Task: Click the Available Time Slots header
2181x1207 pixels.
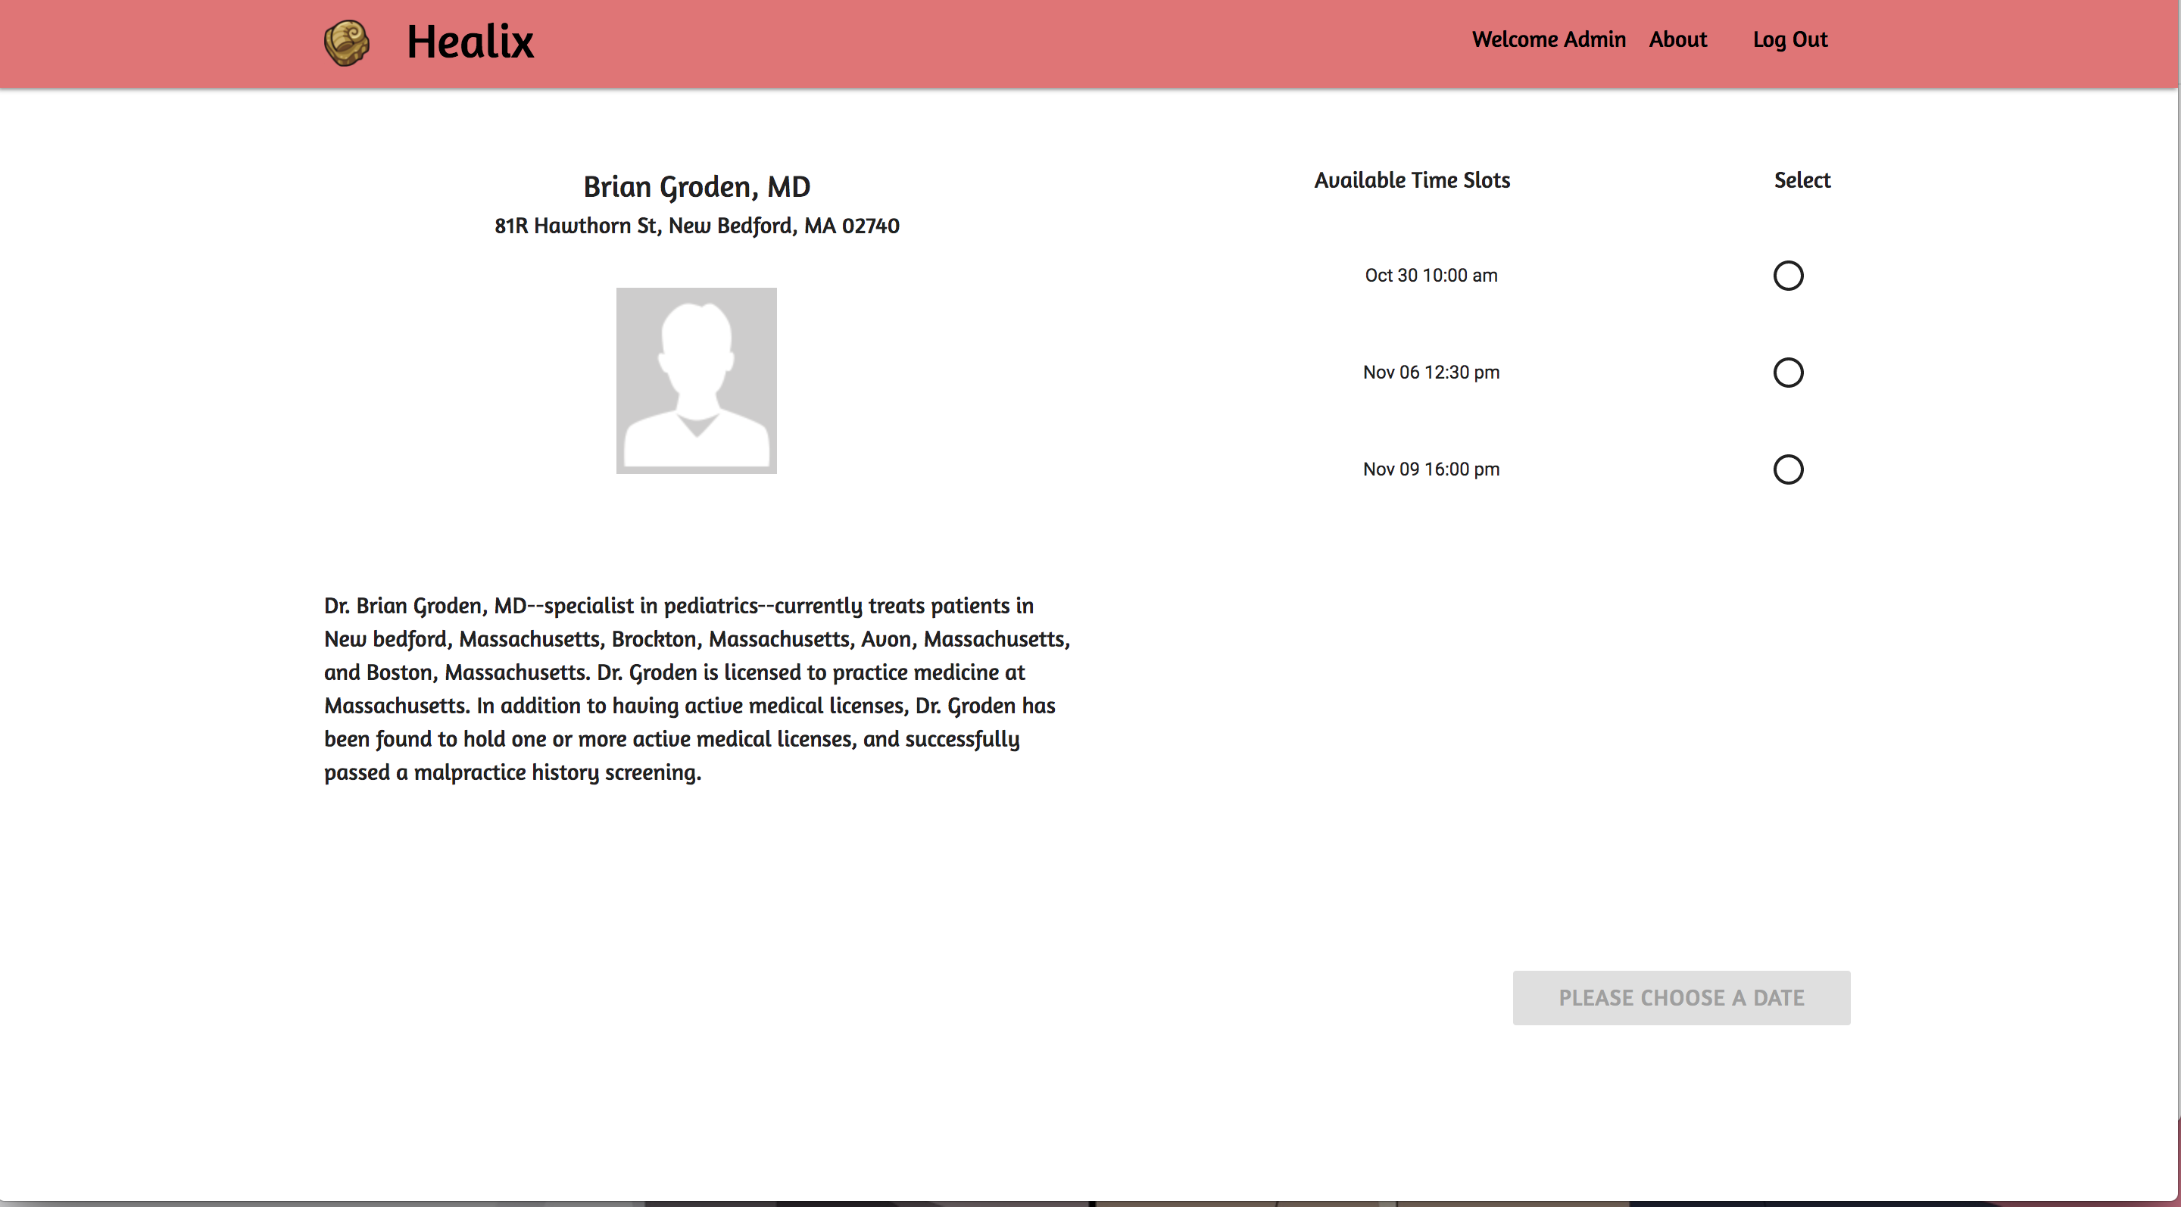Action: click(1412, 180)
